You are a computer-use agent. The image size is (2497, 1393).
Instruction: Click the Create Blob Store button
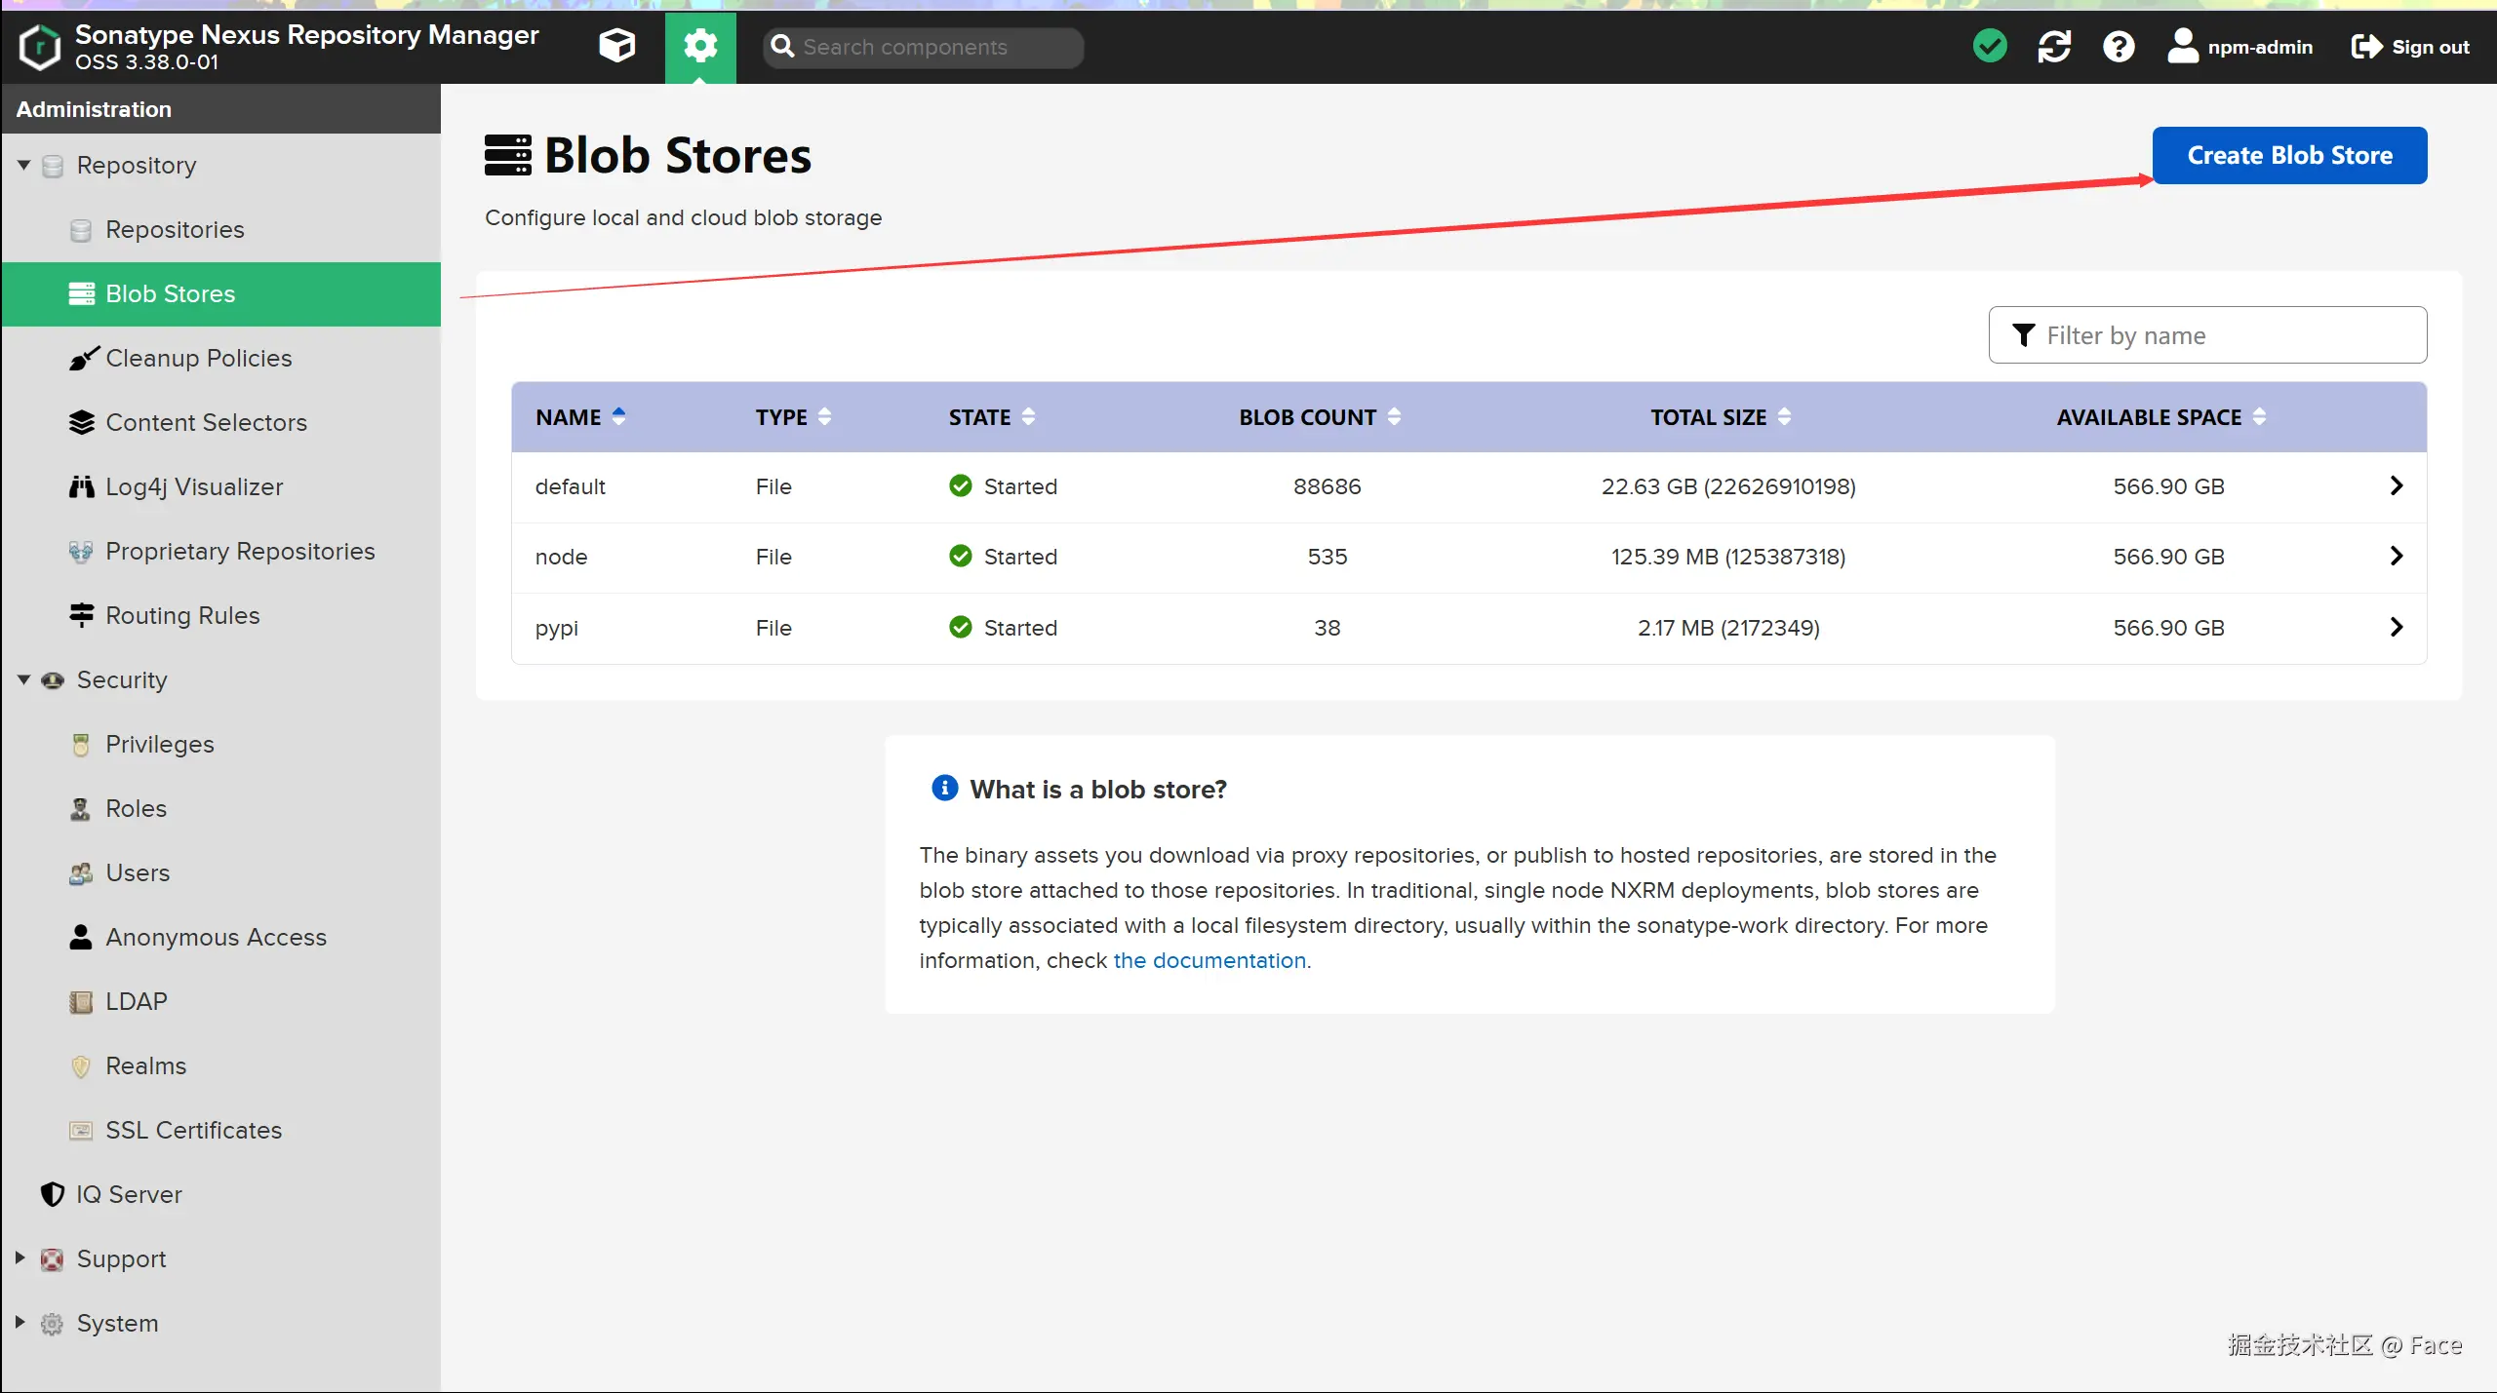2289,155
